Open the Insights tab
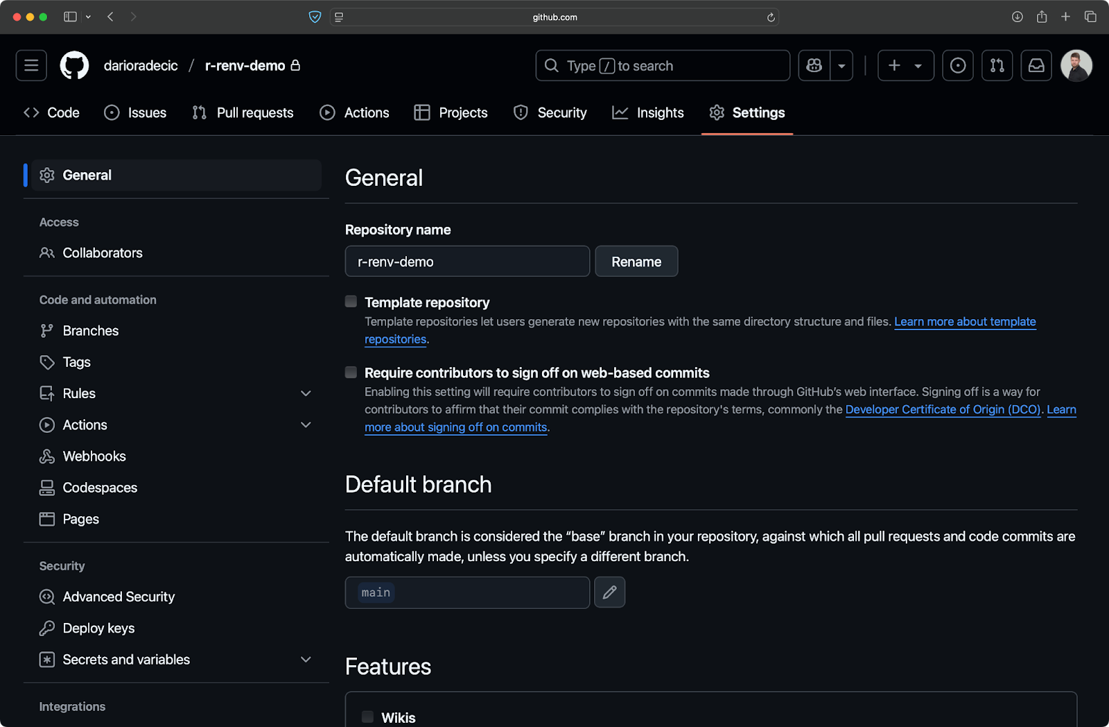The image size is (1109, 727). pos(647,112)
